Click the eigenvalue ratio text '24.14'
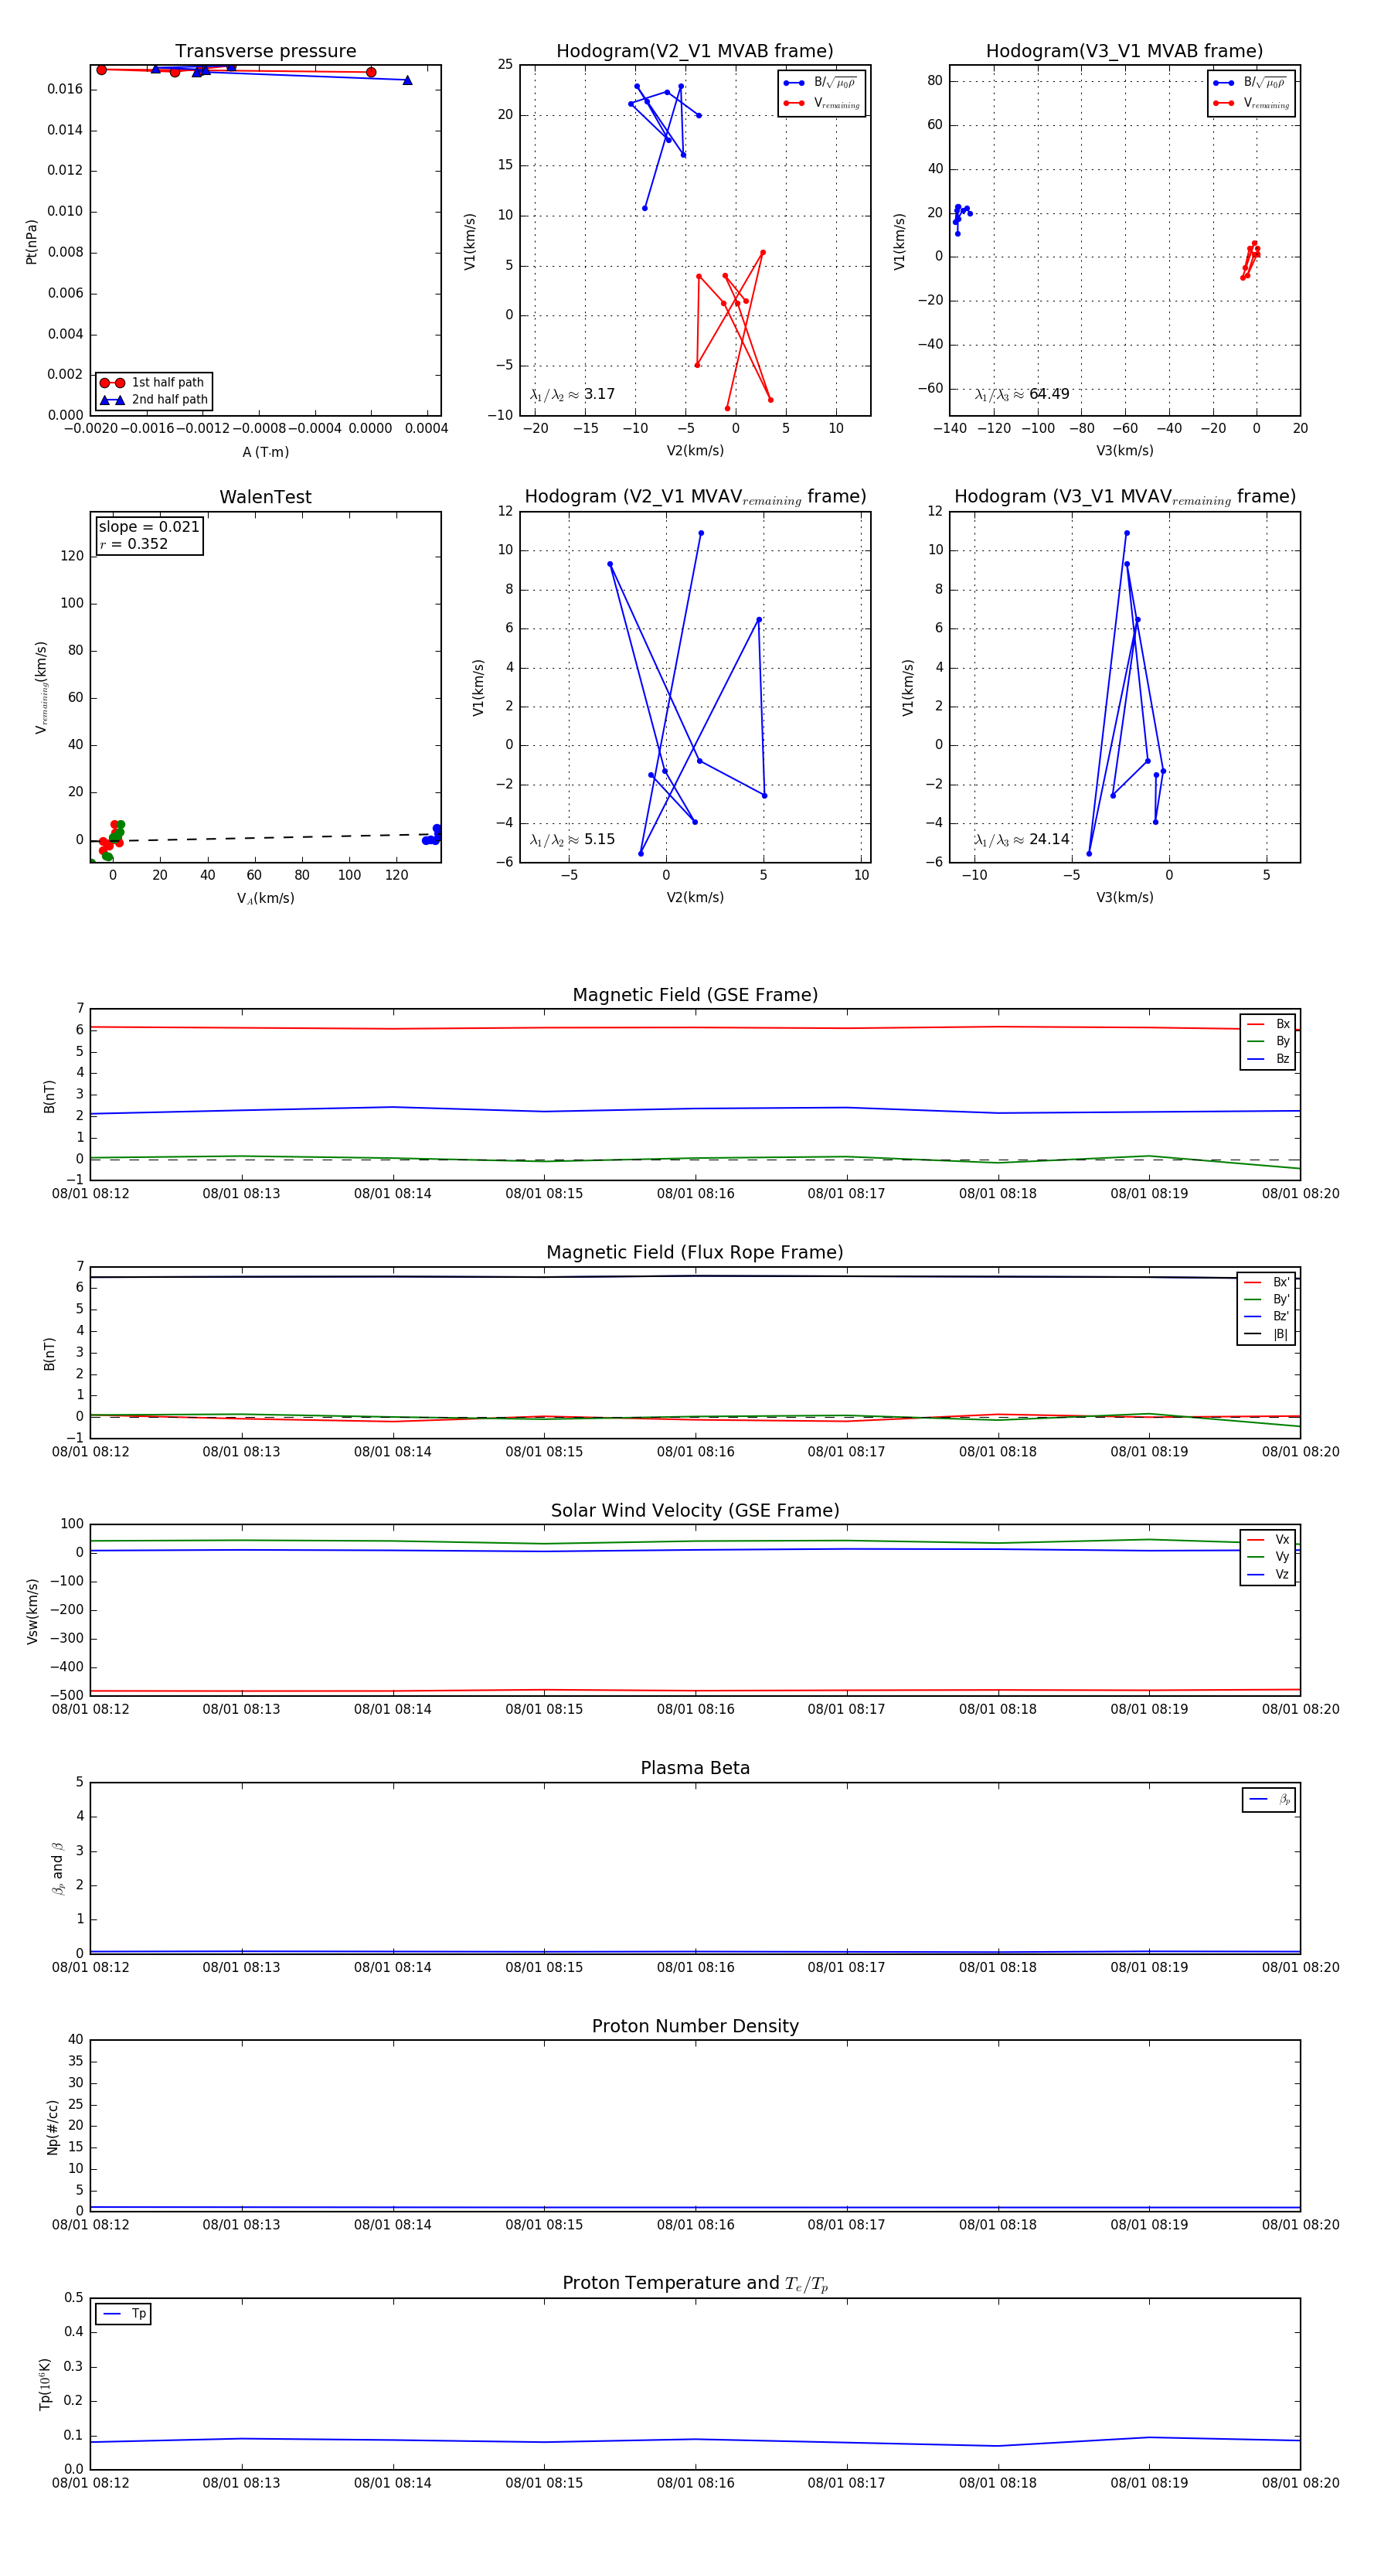1391x2551 pixels. (x=1049, y=840)
